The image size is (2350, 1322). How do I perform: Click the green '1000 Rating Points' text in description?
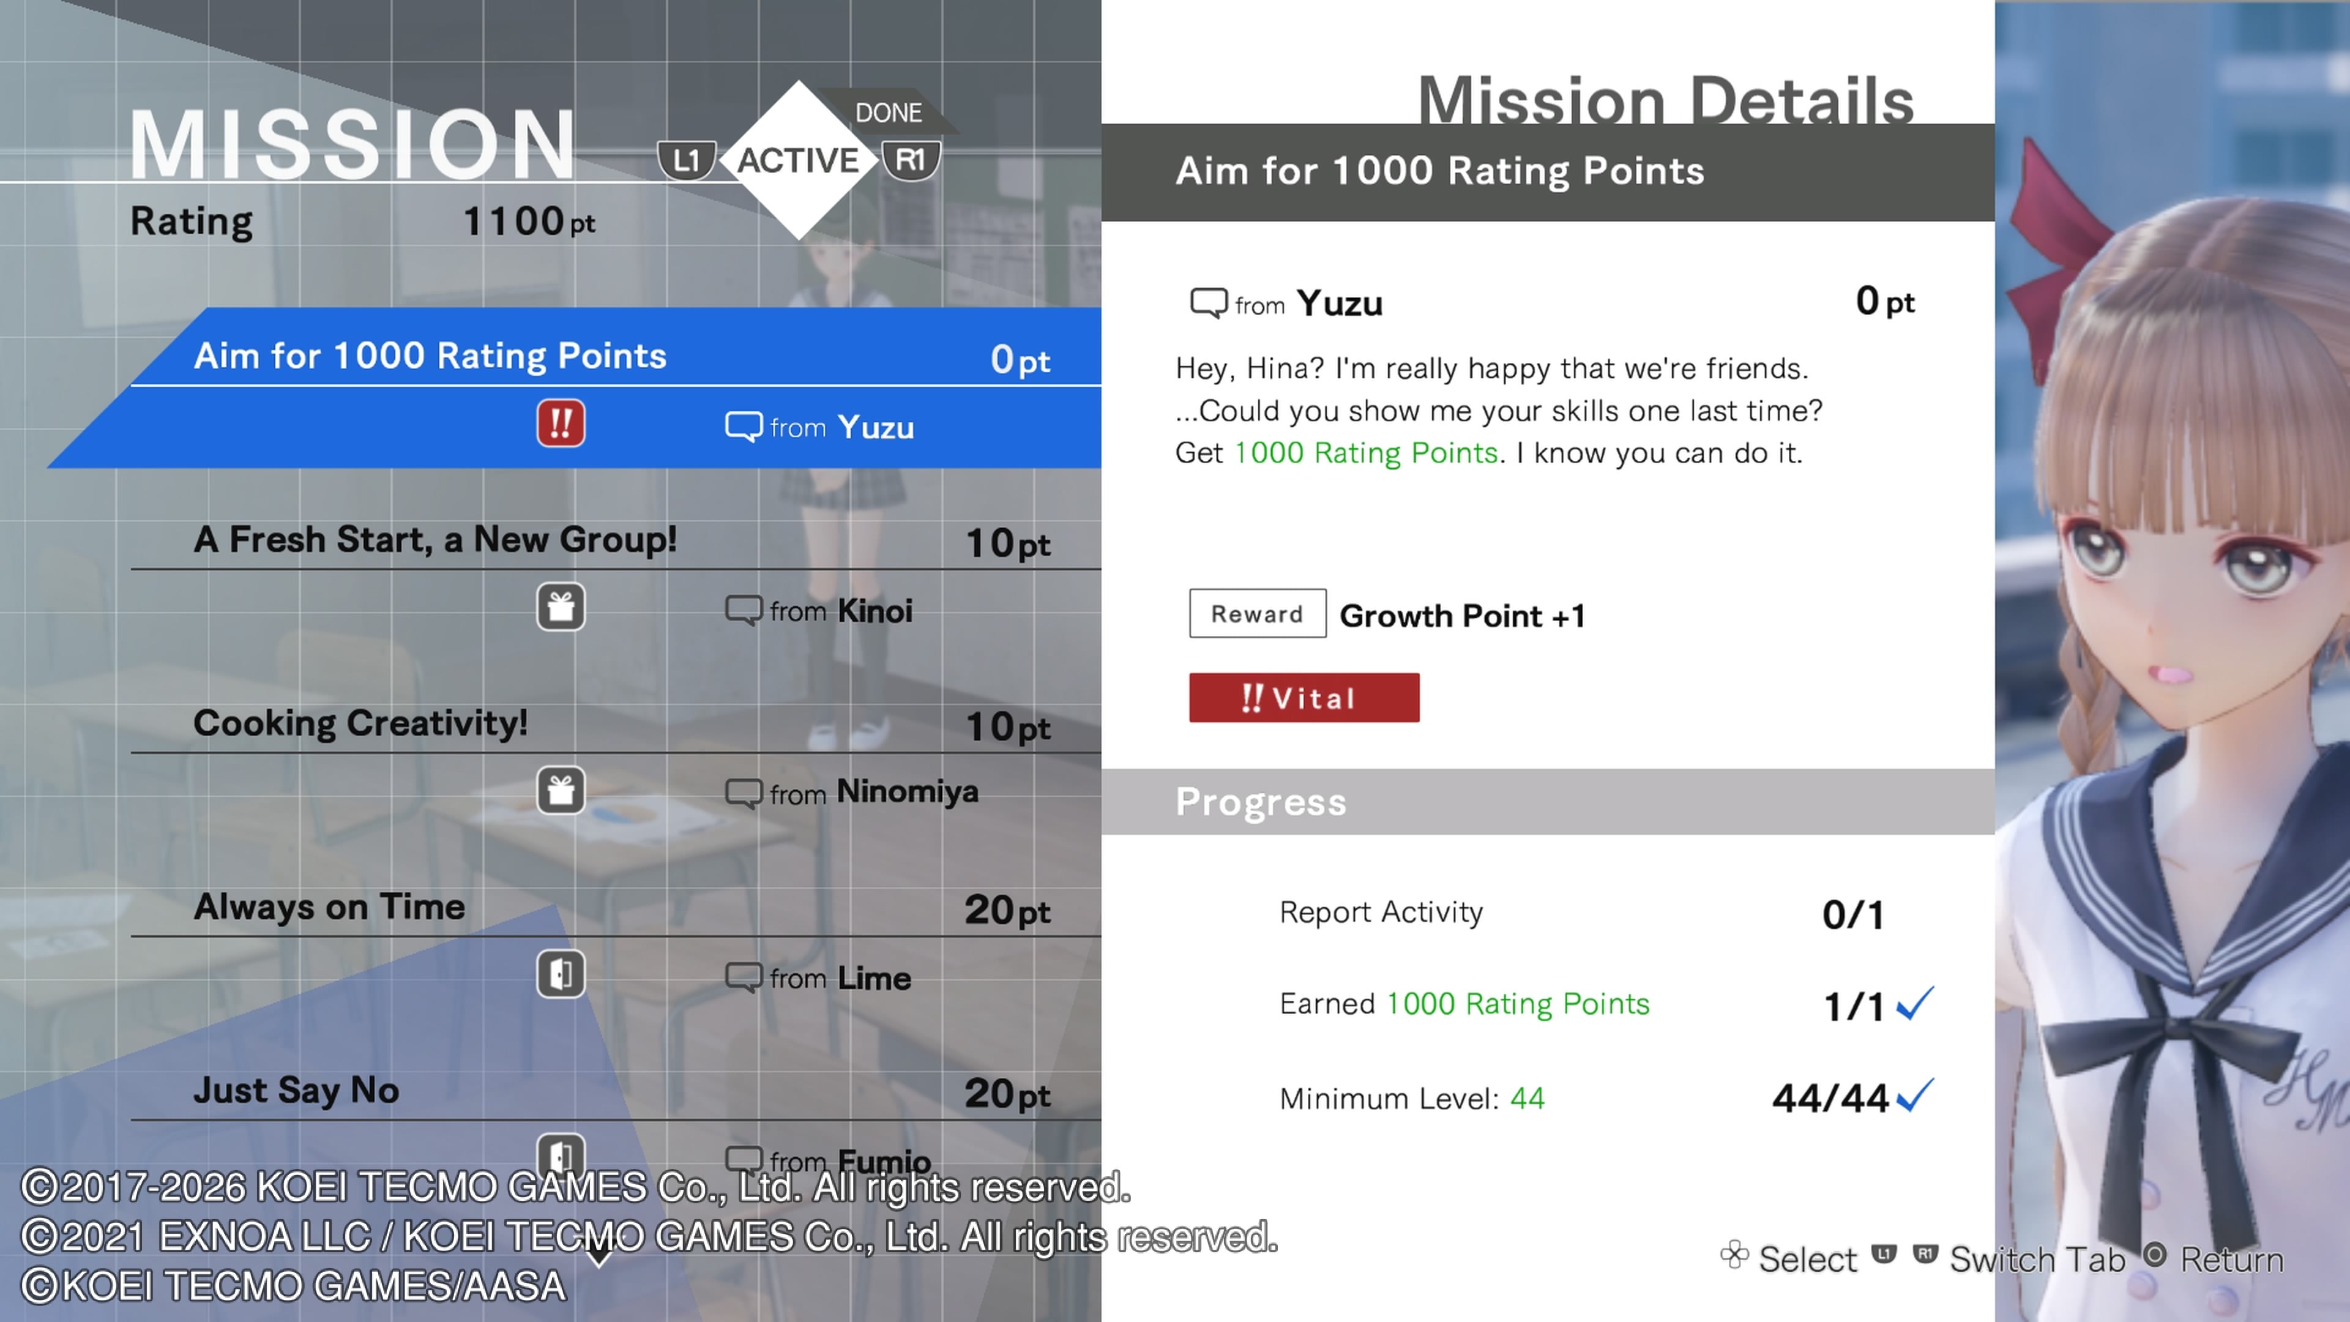pyautogui.click(x=1366, y=452)
